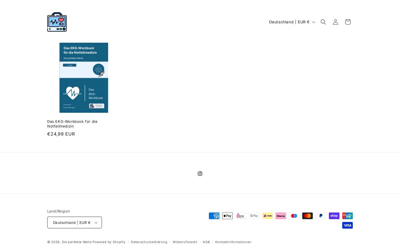Viewport: 400px width, 250px height.
Task: Click the EPS payment icon
Action: (x=241, y=216)
